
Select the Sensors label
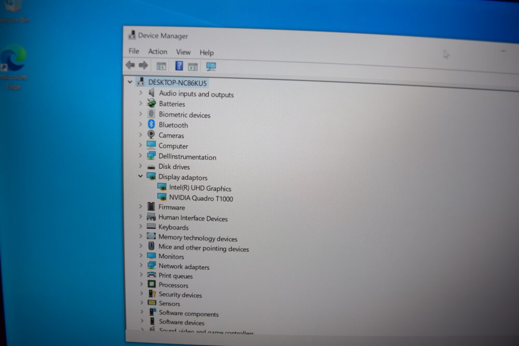[x=169, y=303]
